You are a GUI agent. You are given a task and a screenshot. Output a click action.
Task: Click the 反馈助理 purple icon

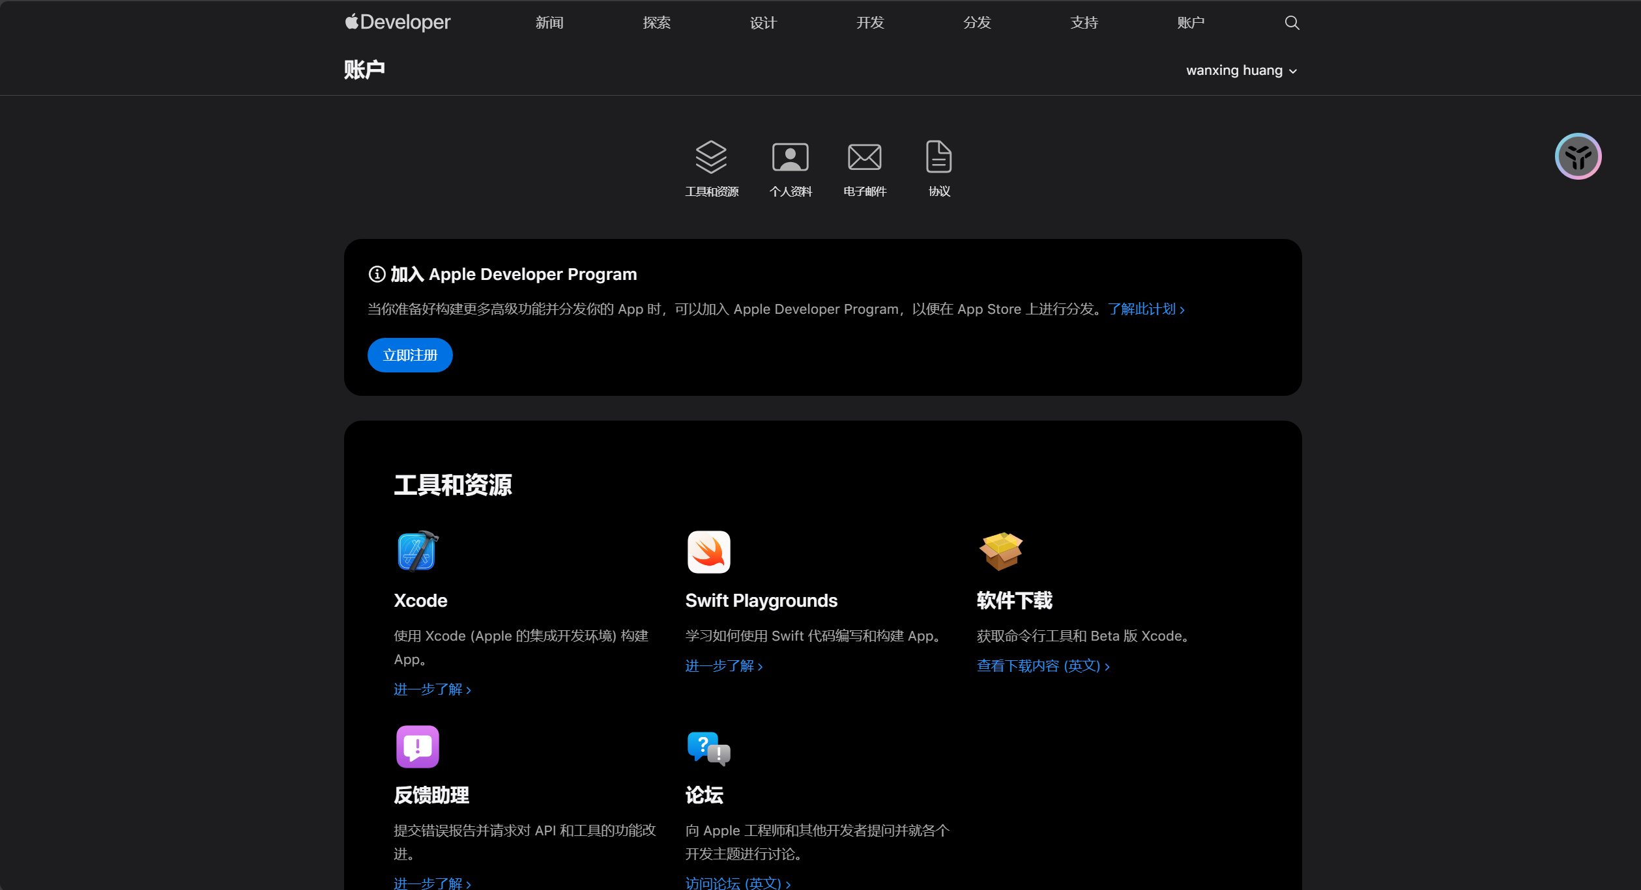point(417,747)
